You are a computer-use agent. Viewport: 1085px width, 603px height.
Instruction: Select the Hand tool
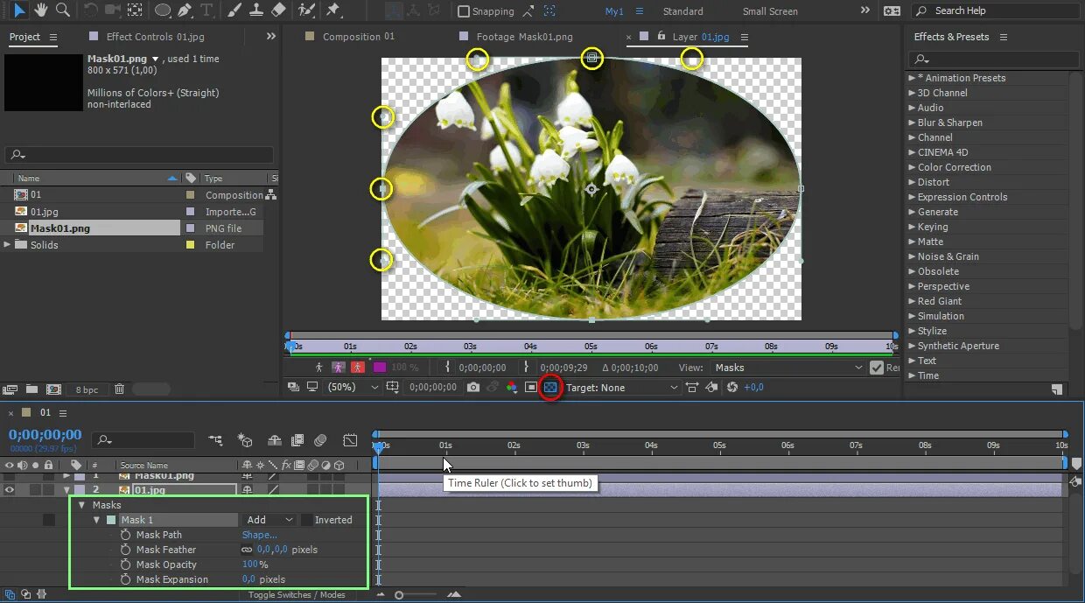tap(41, 11)
